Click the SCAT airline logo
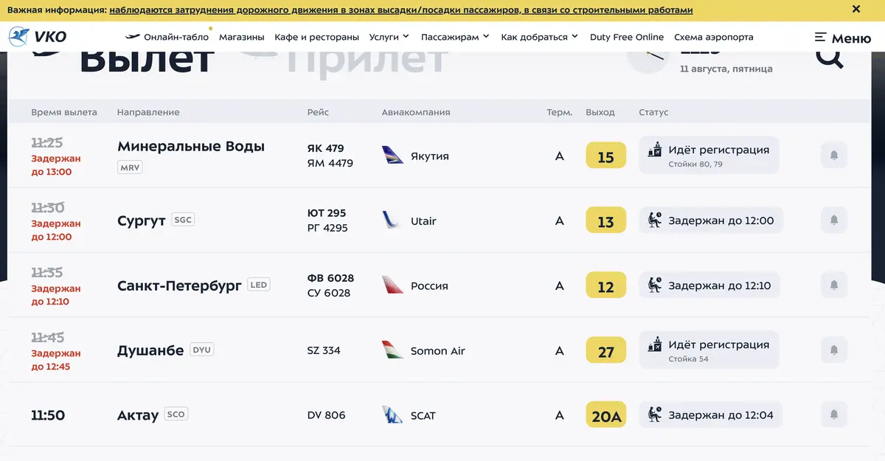 (392, 415)
